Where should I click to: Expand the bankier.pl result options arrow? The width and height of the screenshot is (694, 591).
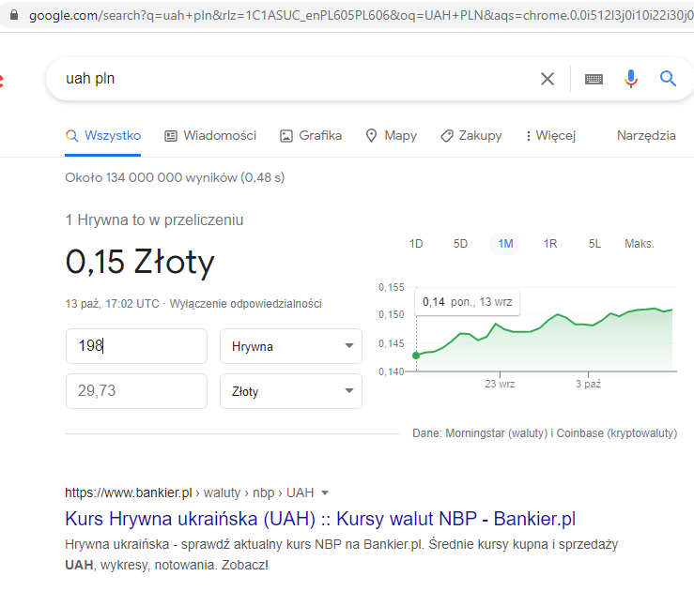[x=325, y=492]
